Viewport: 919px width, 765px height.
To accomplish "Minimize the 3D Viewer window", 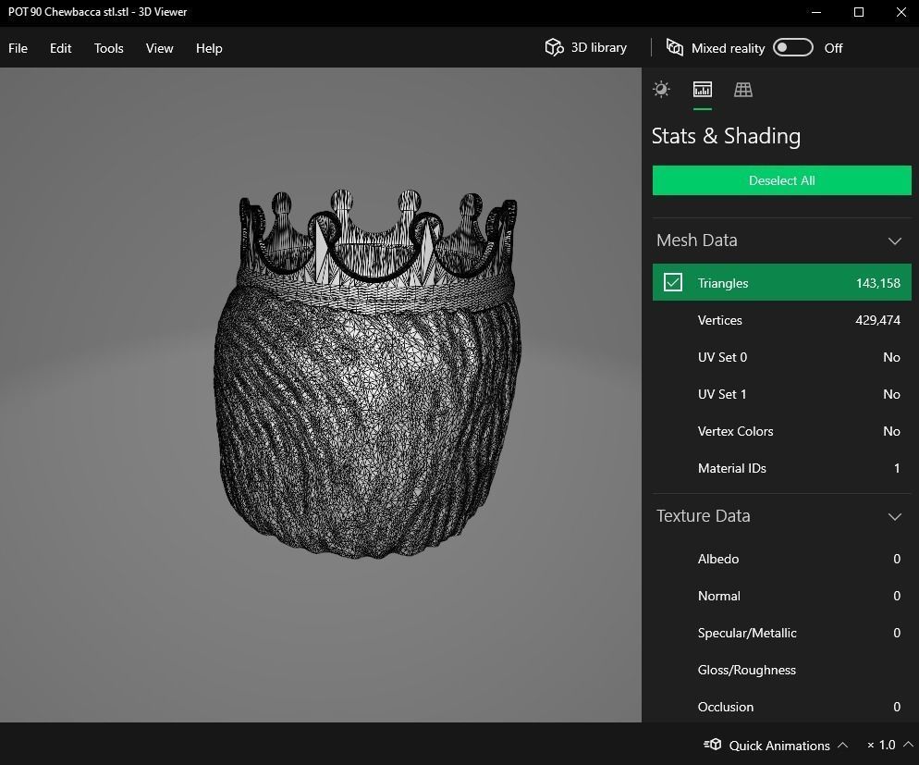I will point(815,12).
